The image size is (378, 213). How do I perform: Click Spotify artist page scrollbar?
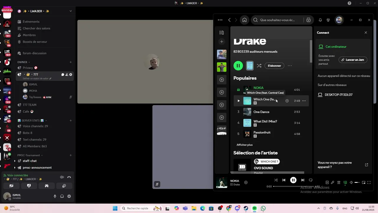tap(310, 51)
